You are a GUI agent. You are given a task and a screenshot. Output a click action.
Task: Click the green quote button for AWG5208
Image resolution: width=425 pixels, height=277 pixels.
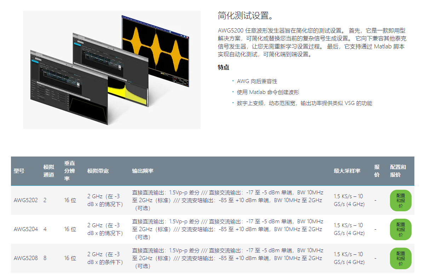coord(401,259)
